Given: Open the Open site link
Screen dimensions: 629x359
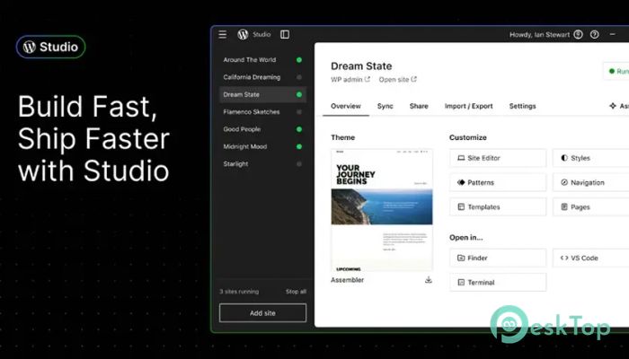Looking at the screenshot, I should pyautogui.click(x=397, y=79).
